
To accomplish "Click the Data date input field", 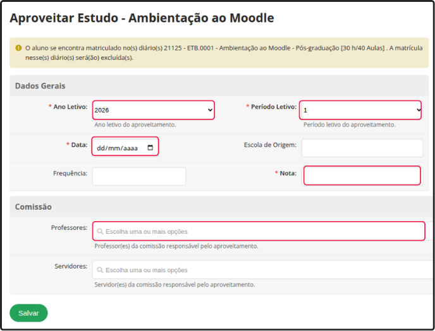I will (x=125, y=147).
